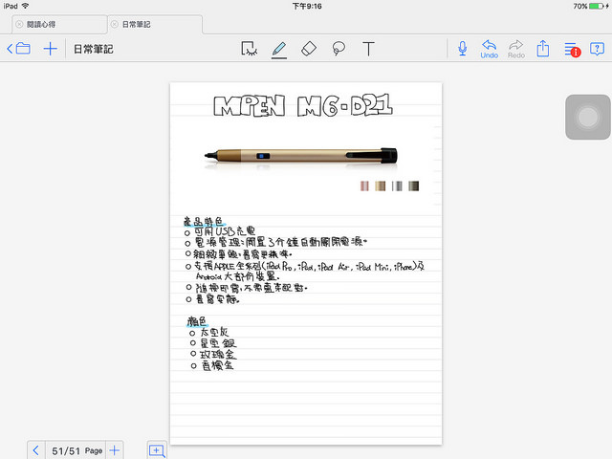Open the help speech bubble
Image resolution: width=612 pixels, height=459 pixels.
tap(597, 49)
